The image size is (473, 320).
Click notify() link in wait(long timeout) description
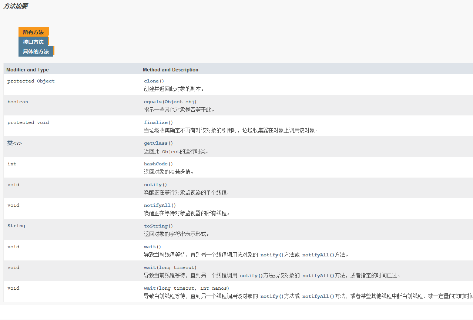(x=251, y=276)
